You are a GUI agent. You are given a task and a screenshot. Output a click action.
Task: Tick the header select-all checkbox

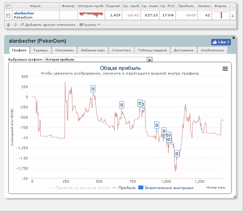[8, 7]
